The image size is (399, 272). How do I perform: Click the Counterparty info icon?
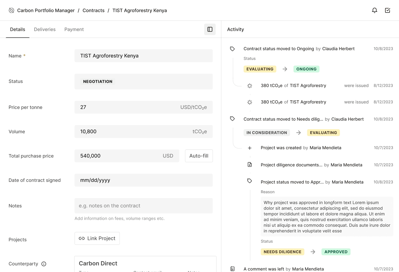tap(44, 264)
